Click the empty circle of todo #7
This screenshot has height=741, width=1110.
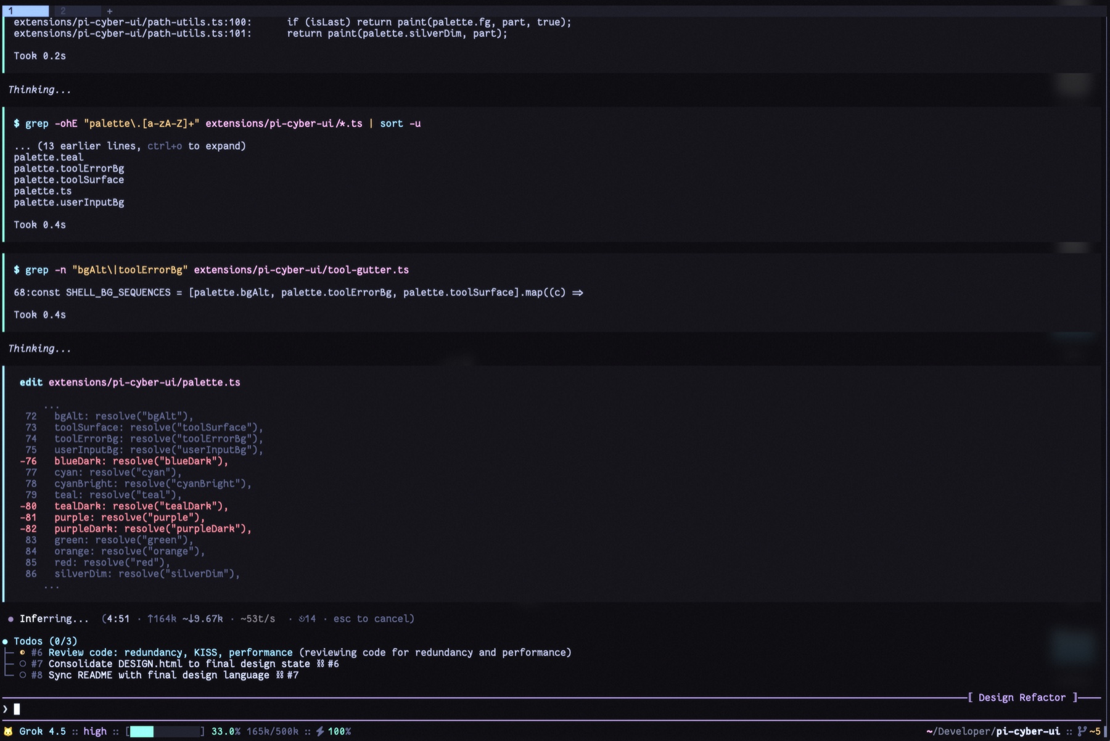(x=23, y=664)
